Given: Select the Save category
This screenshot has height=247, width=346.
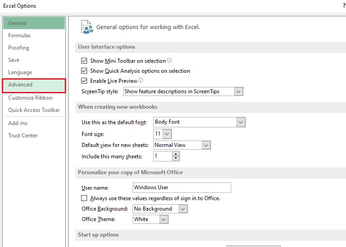Looking at the screenshot, I should coord(34,60).
